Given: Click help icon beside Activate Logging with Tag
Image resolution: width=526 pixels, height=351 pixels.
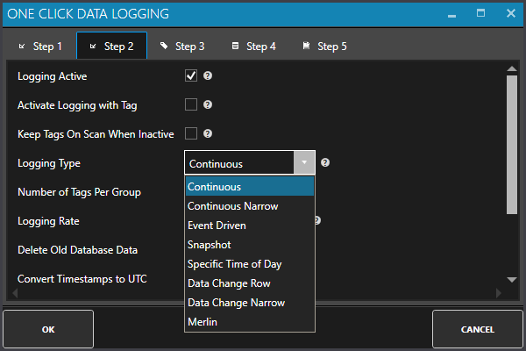Looking at the screenshot, I should 208,105.
